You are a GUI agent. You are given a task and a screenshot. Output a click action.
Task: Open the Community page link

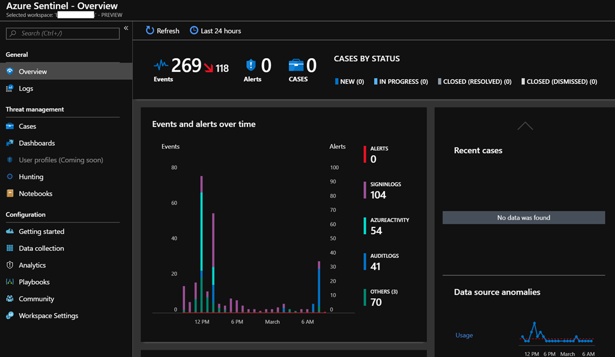(37, 299)
